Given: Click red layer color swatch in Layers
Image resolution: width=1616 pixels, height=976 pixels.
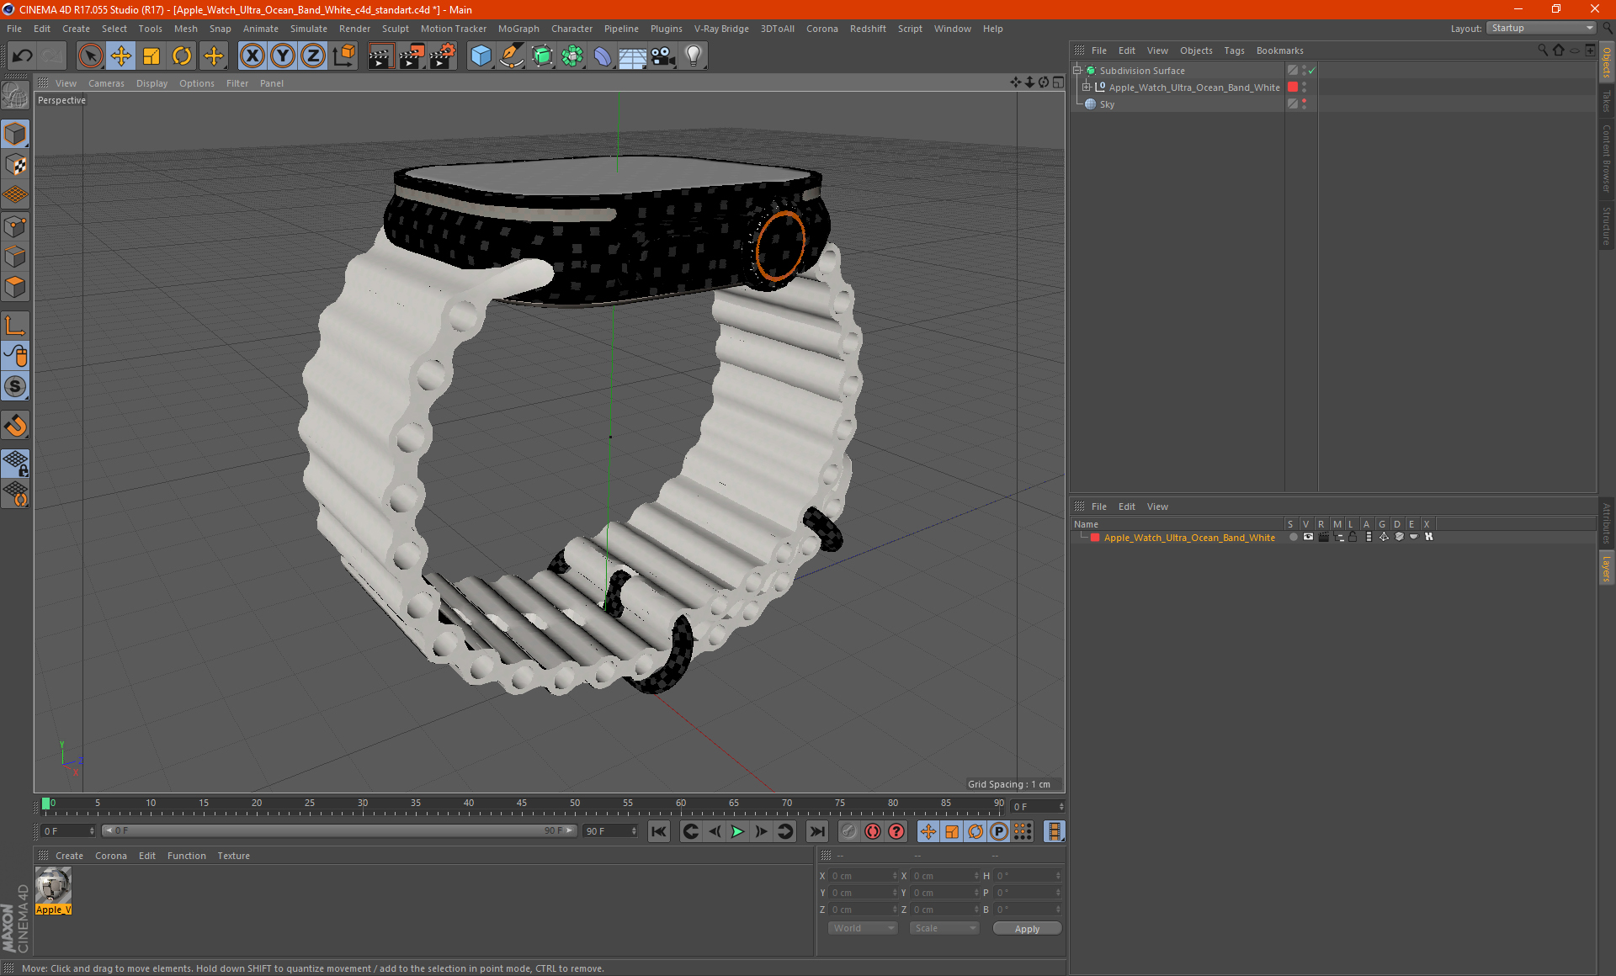Looking at the screenshot, I should click(x=1095, y=538).
